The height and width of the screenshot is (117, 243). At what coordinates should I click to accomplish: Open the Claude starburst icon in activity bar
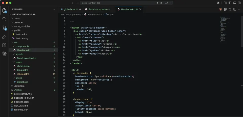pyautogui.click(x=4, y=54)
